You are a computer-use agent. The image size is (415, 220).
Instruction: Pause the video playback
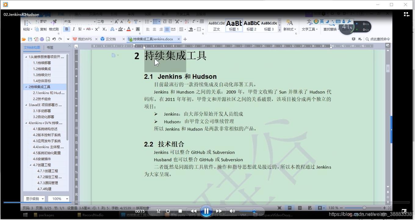coord(206,211)
